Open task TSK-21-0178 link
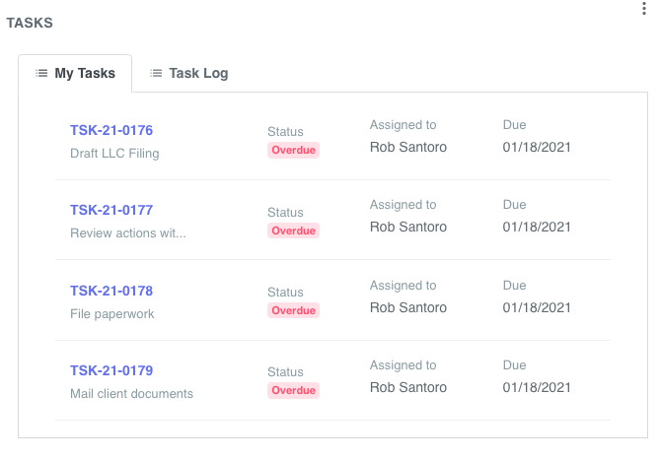 111,291
